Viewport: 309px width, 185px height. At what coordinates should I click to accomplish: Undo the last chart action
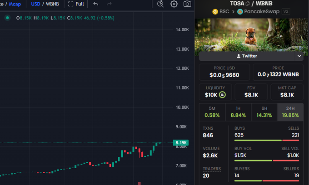(96, 4)
